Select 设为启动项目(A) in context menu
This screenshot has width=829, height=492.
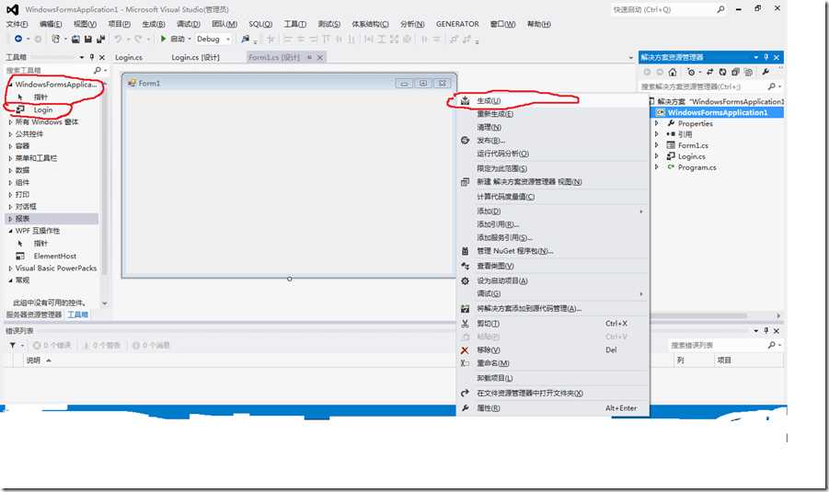552,280
